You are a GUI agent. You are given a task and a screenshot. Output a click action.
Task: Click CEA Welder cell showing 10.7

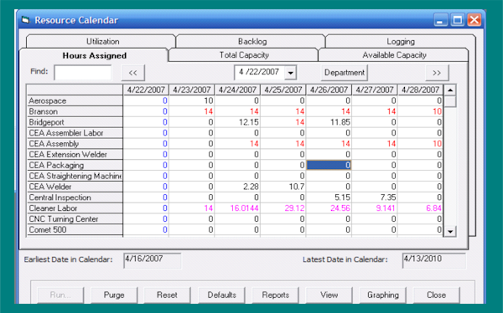click(283, 187)
